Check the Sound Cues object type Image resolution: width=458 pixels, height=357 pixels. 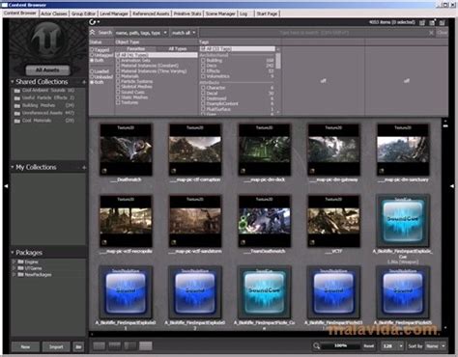pyautogui.click(x=118, y=92)
